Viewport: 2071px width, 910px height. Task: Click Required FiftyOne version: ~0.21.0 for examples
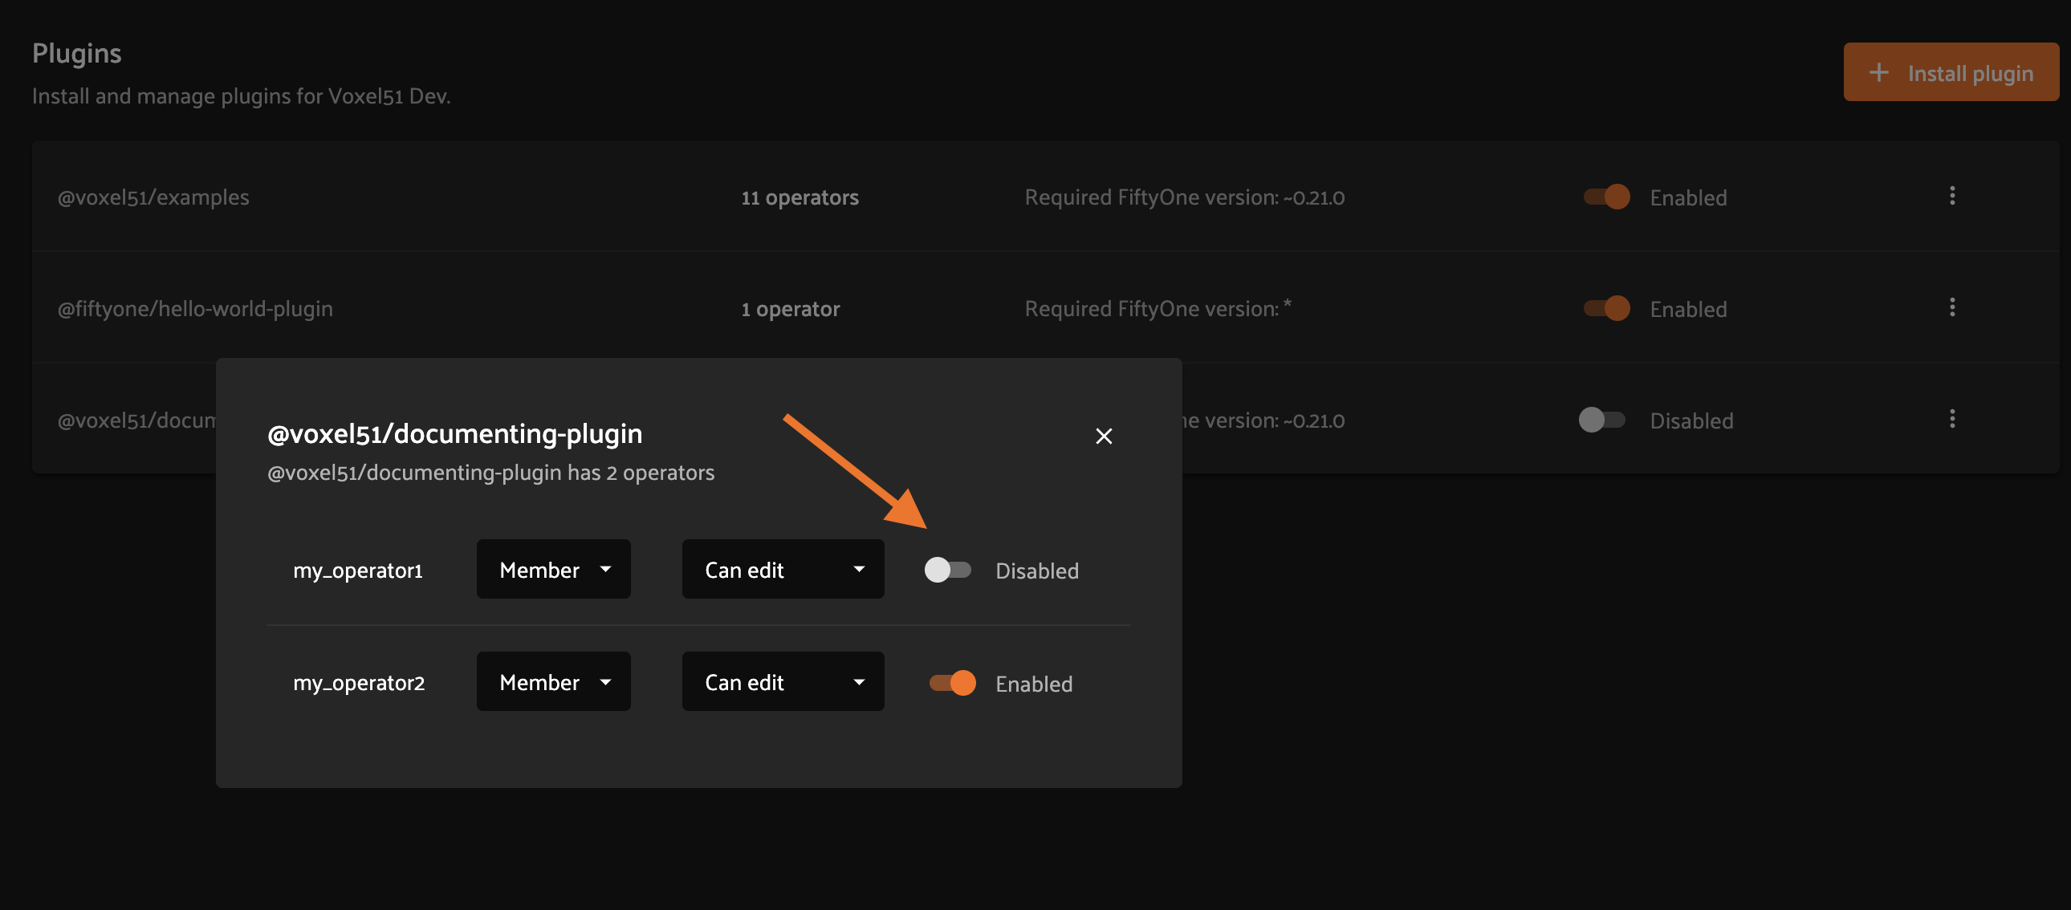click(x=1184, y=197)
